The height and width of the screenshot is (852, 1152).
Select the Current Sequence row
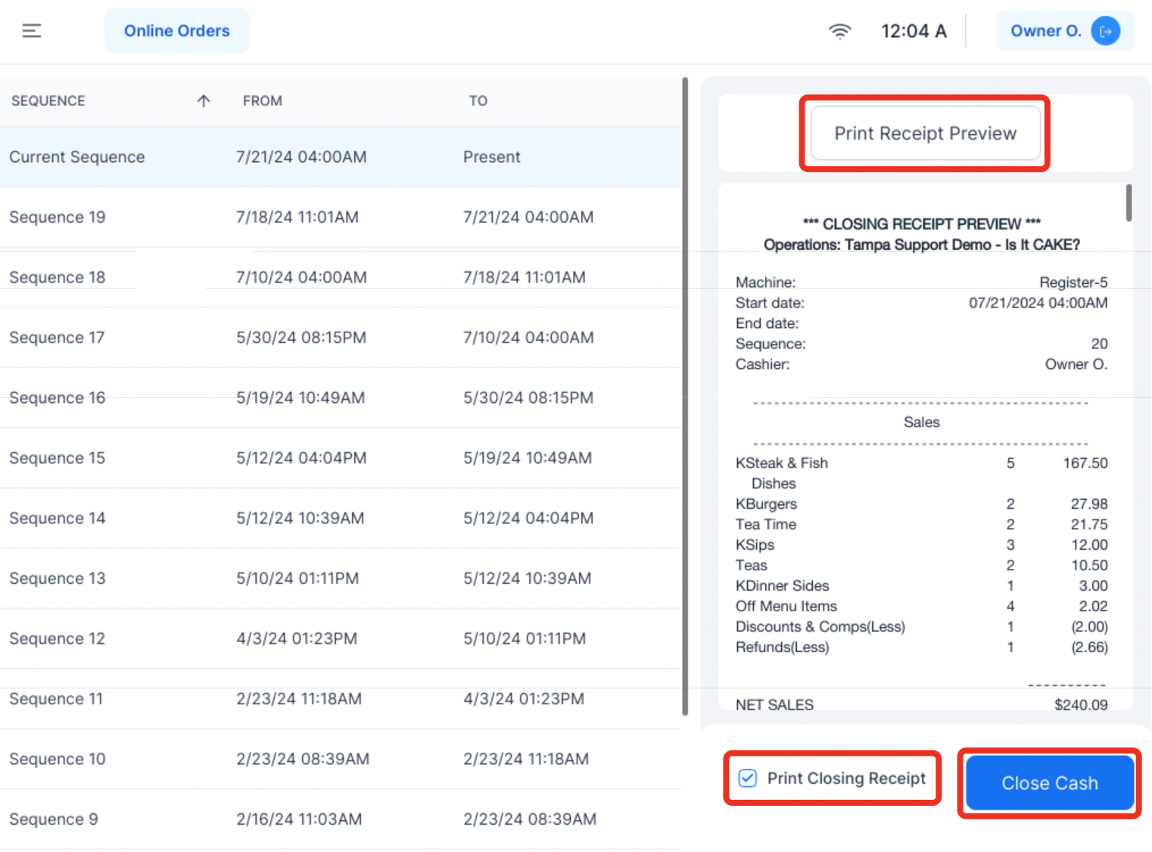pos(341,157)
